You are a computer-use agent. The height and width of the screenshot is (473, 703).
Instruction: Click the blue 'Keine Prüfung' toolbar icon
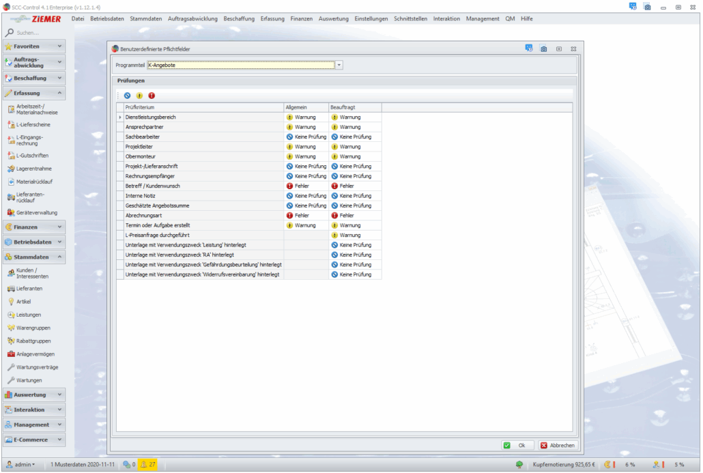click(128, 96)
